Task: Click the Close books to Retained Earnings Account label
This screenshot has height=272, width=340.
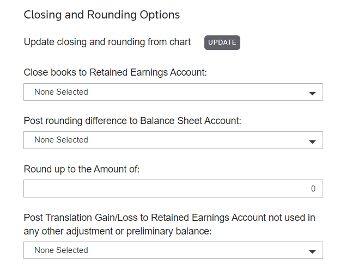Action: pyautogui.click(x=116, y=72)
